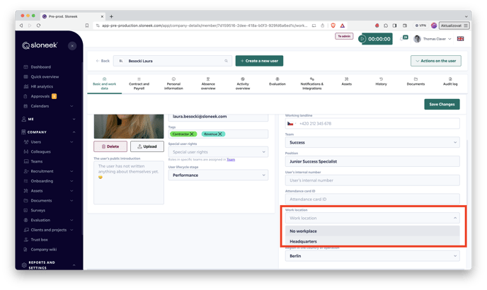Remove the Contractor tag
Image resolution: width=487 pixels, height=290 pixels.
pyautogui.click(x=192, y=134)
